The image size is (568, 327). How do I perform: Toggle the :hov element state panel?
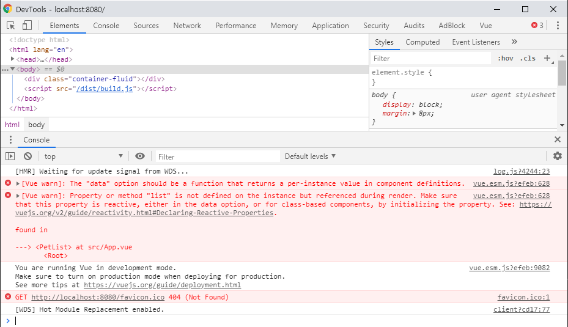click(x=506, y=58)
